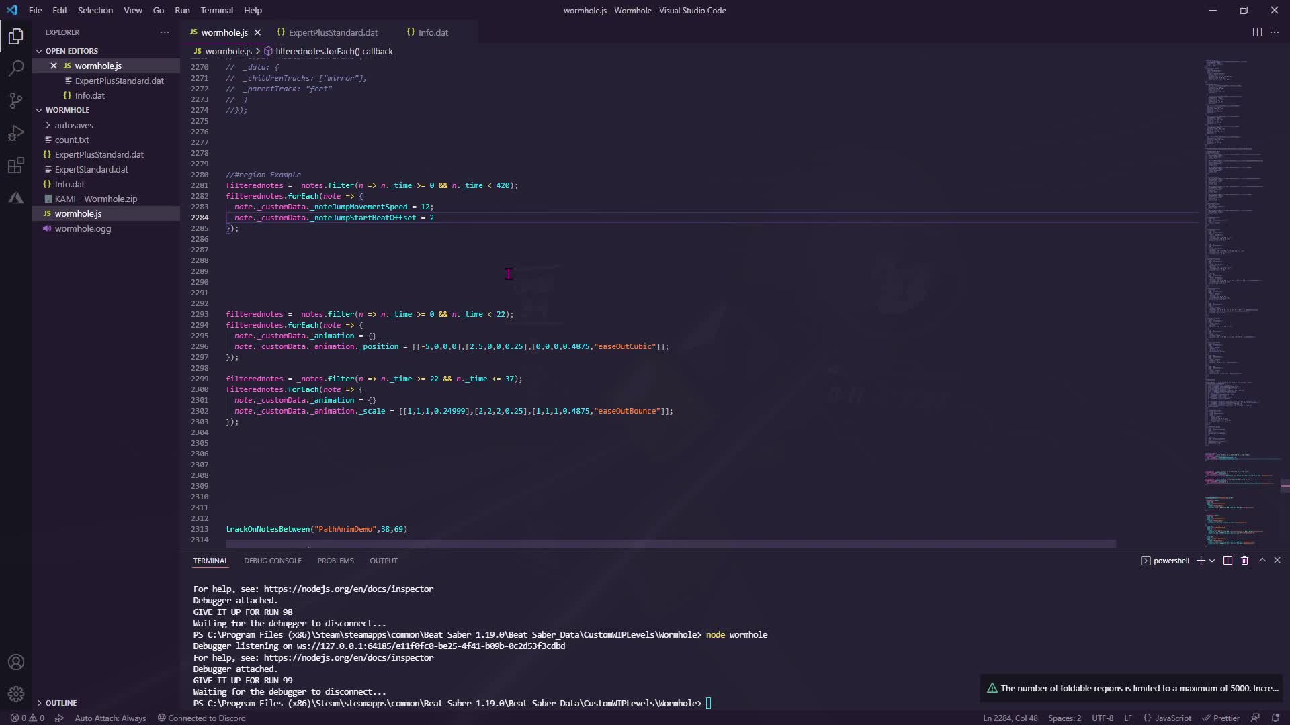1290x725 pixels.
Task: Click the JavaScript language mode in status bar
Action: click(x=1169, y=718)
